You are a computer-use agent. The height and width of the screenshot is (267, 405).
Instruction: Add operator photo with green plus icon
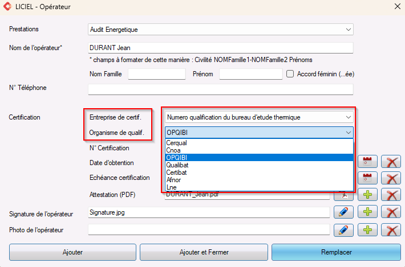point(367,229)
